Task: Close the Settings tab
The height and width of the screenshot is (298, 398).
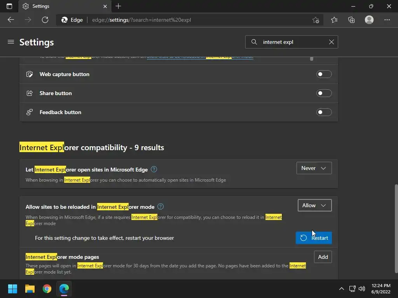Action: [105, 6]
